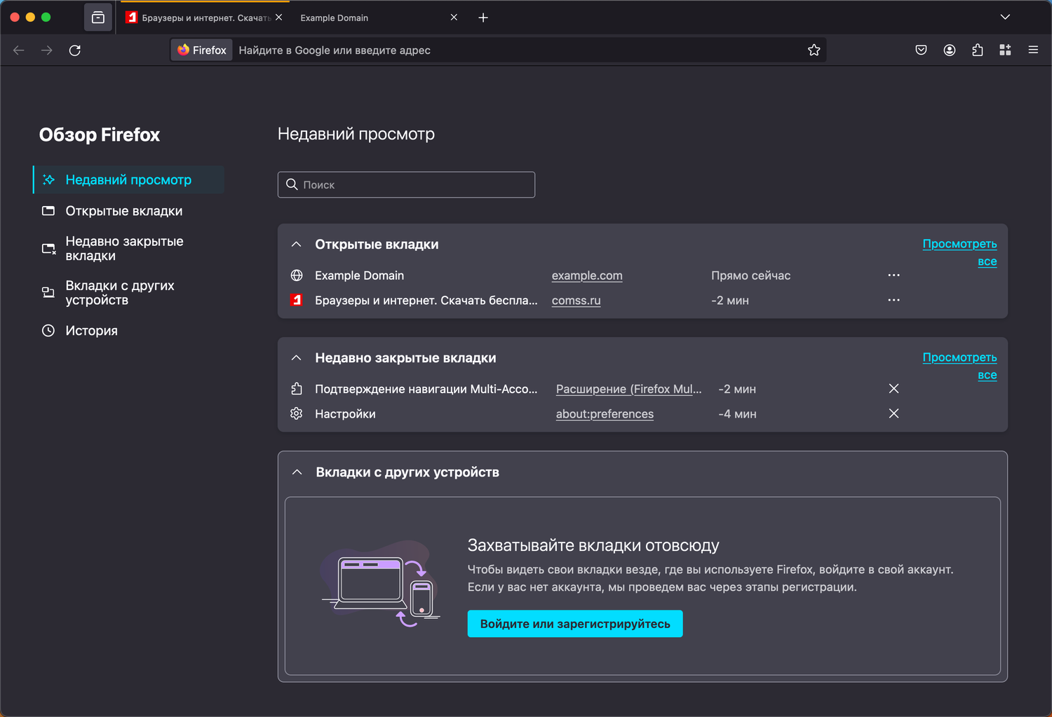This screenshot has width=1052, height=717.
Task: Click the Поиск search field
Action: pyautogui.click(x=407, y=185)
